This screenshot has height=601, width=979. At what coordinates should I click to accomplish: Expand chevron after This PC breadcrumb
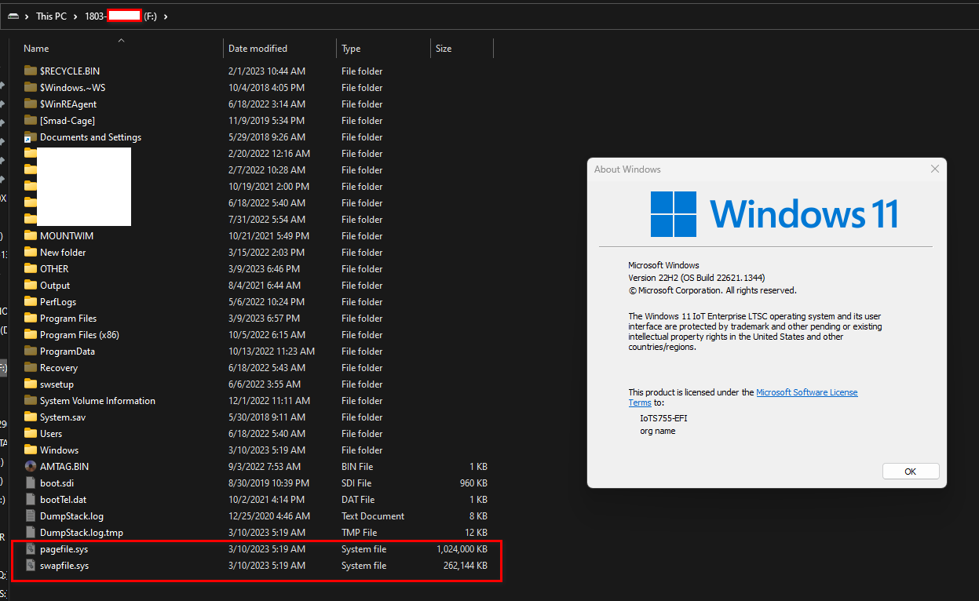pyautogui.click(x=76, y=16)
